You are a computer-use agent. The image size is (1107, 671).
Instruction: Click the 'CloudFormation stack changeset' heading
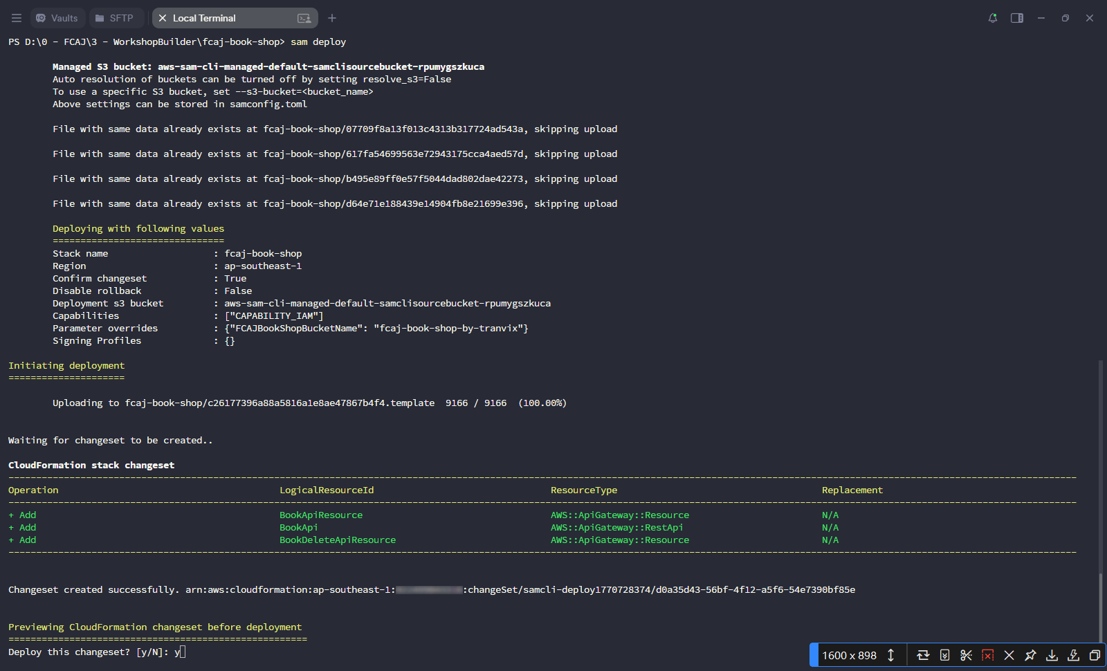(91, 466)
